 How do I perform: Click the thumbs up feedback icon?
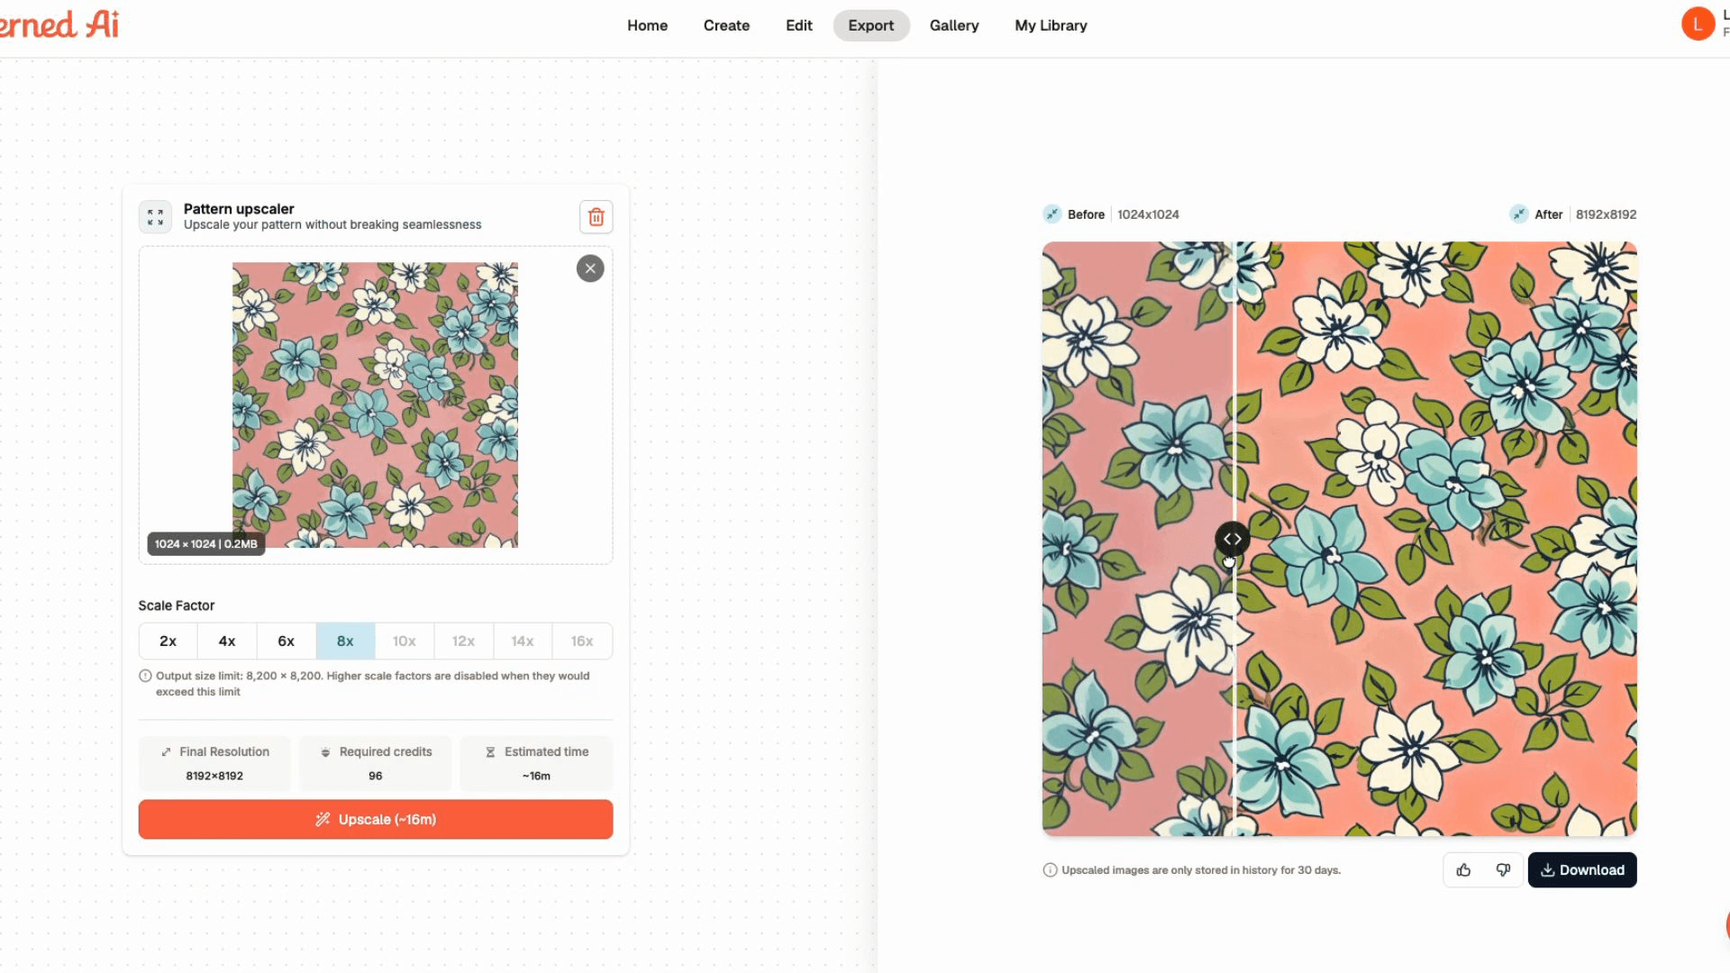(x=1463, y=870)
